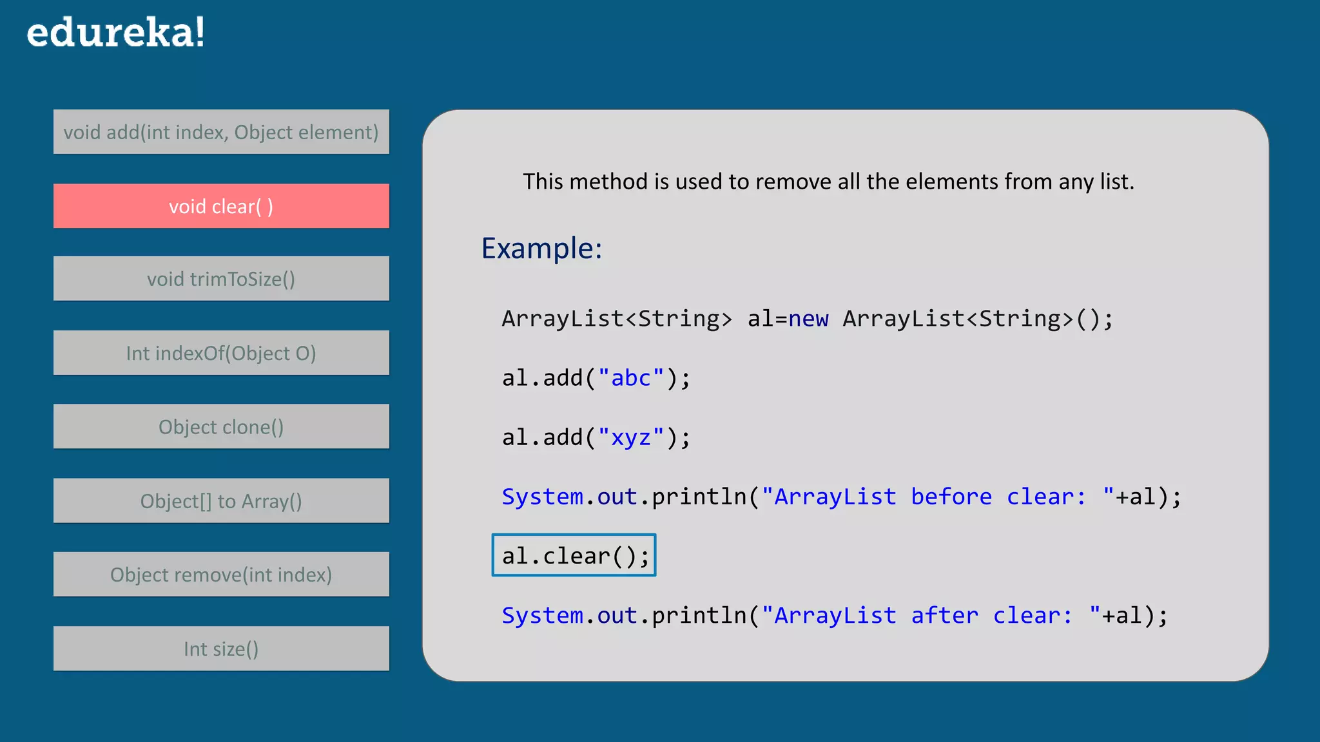The width and height of the screenshot is (1320, 742).
Task: Click the ArrayList<String> al=new declaration line
Action: pos(808,319)
